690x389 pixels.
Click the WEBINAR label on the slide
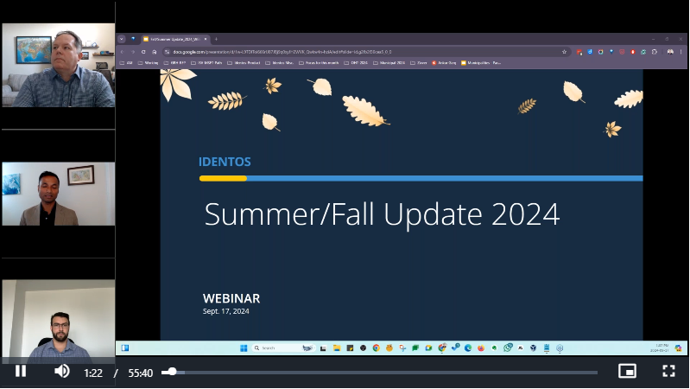coord(231,298)
